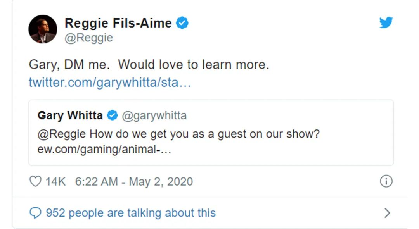
Task: Click the speech bubble reply icon
Action: point(35,213)
